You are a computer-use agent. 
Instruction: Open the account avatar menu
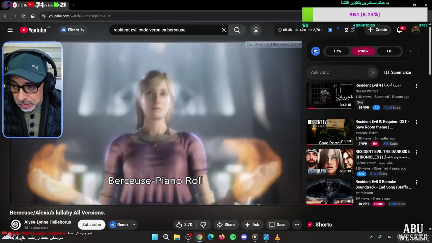415,30
